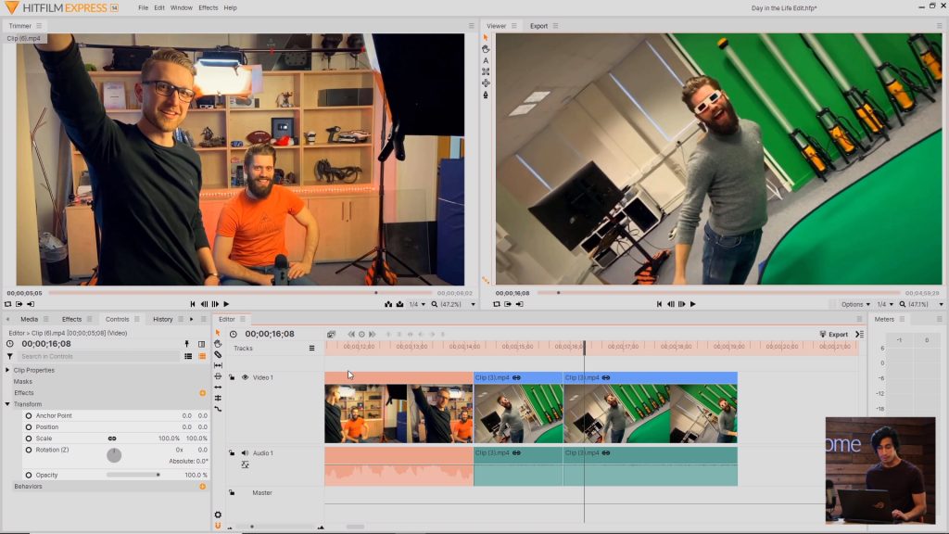Viewport: 949px width, 534px height.
Task: Toggle the Scale link proportions icon
Action: [112, 439]
